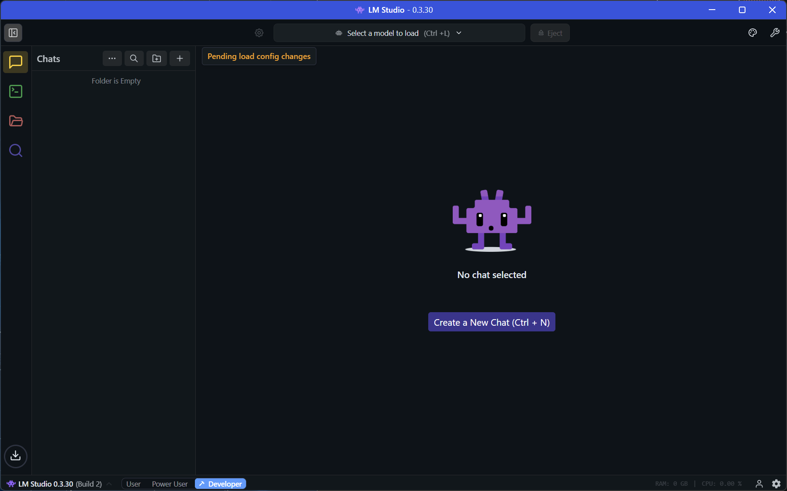Close the LM Studio window
Viewport: 787px width, 491px height.
[x=772, y=10]
